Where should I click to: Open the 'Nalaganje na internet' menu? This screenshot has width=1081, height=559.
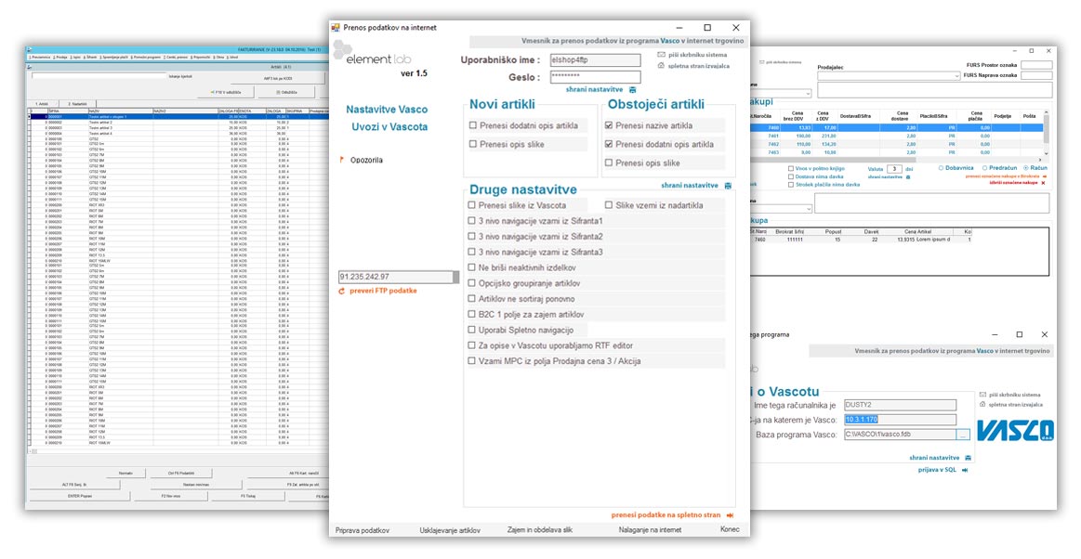650,530
